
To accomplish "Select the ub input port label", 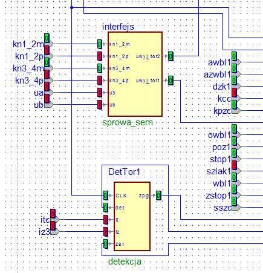I will [x=39, y=105].
